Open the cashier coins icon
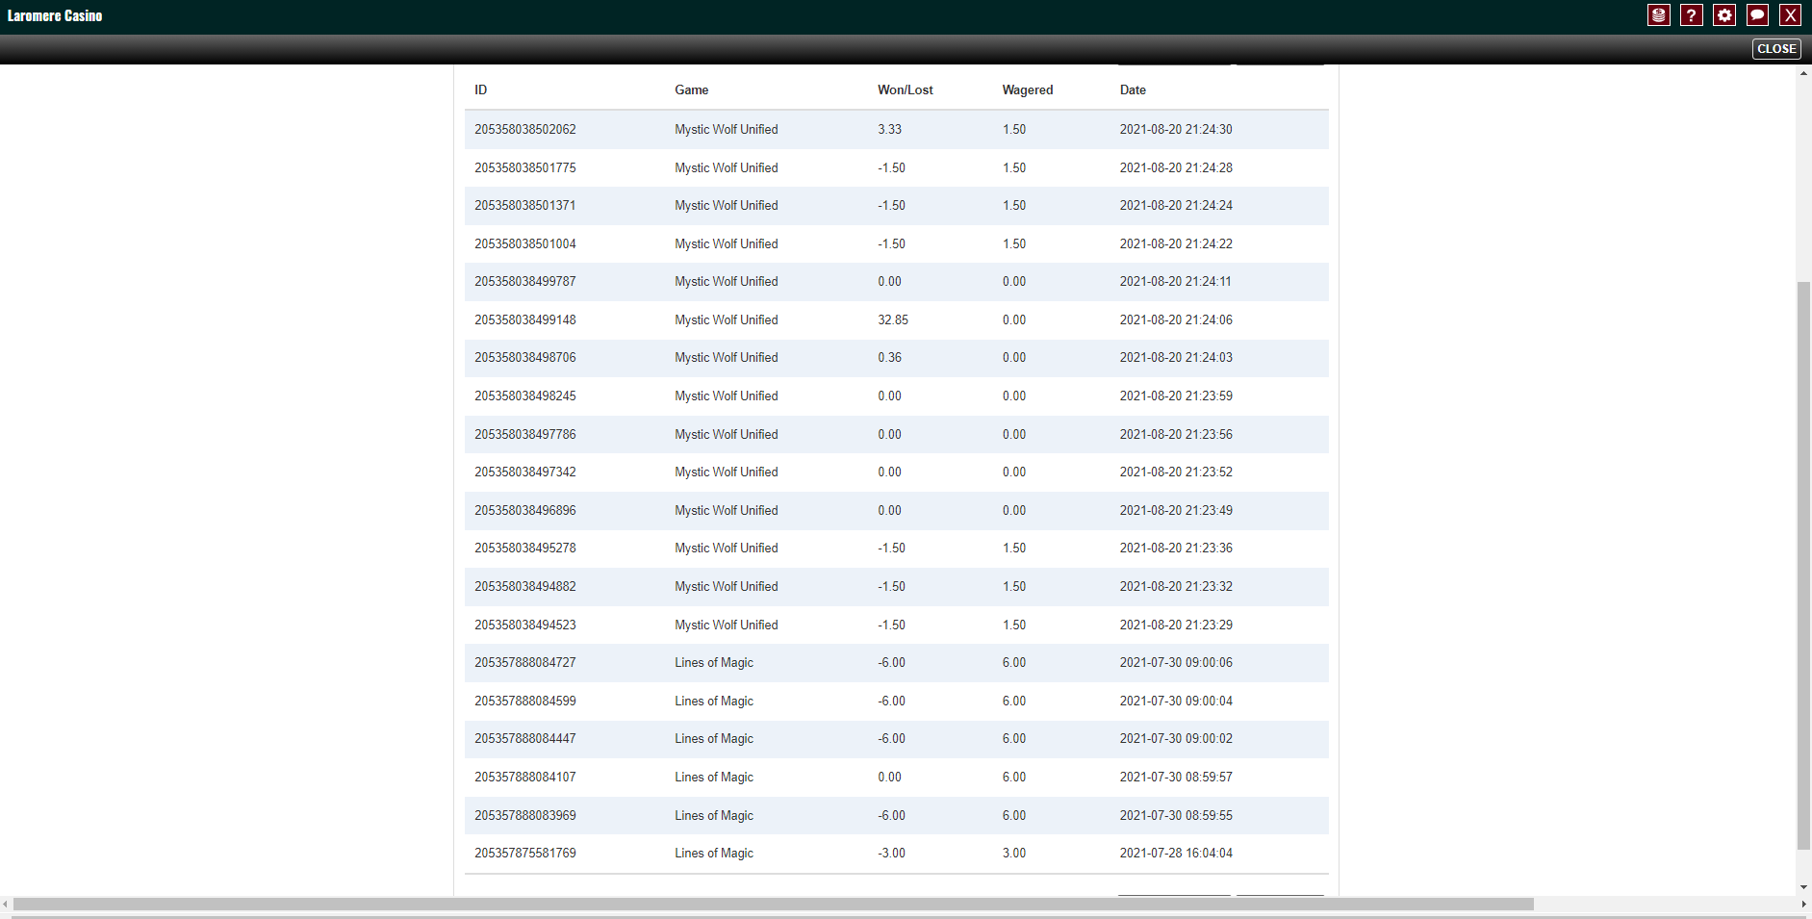The width and height of the screenshot is (1812, 919). pos(1658,15)
